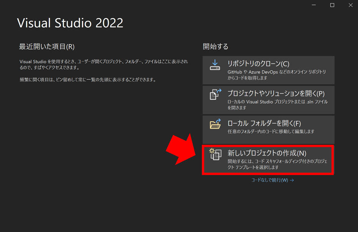The image size is (358, 232).
Task: Start 新しいプロジェクトの作成(N)
Action: tap(268, 160)
